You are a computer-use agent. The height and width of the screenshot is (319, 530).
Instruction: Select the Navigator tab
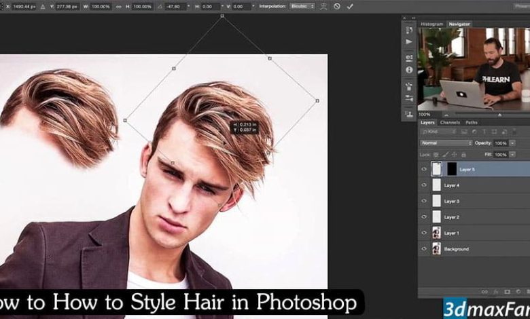click(459, 24)
